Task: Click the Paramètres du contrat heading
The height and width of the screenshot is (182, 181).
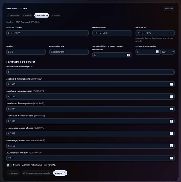Action: pyautogui.click(x=21, y=62)
